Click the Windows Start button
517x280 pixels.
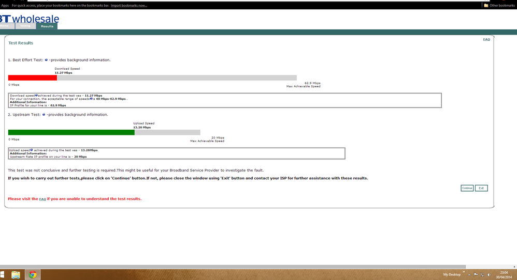click(2, 274)
